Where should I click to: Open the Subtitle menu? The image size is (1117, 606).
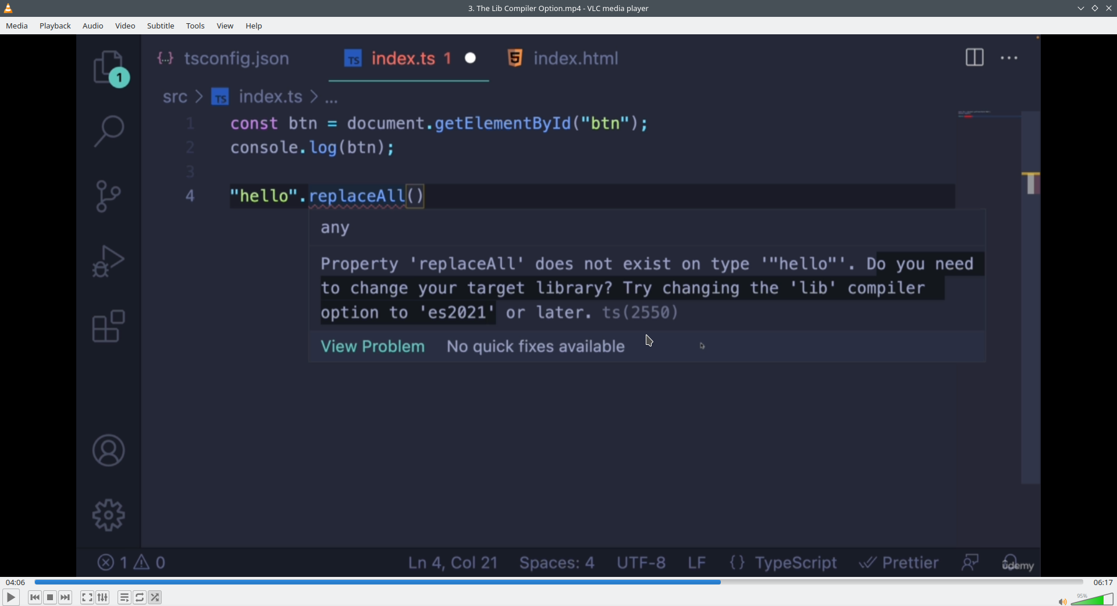pyautogui.click(x=161, y=26)
